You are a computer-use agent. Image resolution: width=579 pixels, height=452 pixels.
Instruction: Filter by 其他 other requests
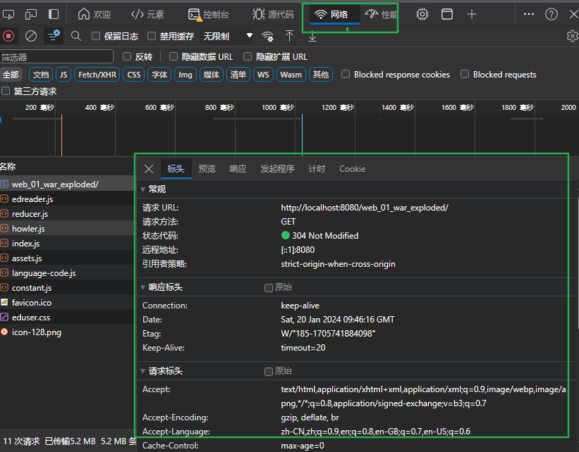tap(321, 75)
